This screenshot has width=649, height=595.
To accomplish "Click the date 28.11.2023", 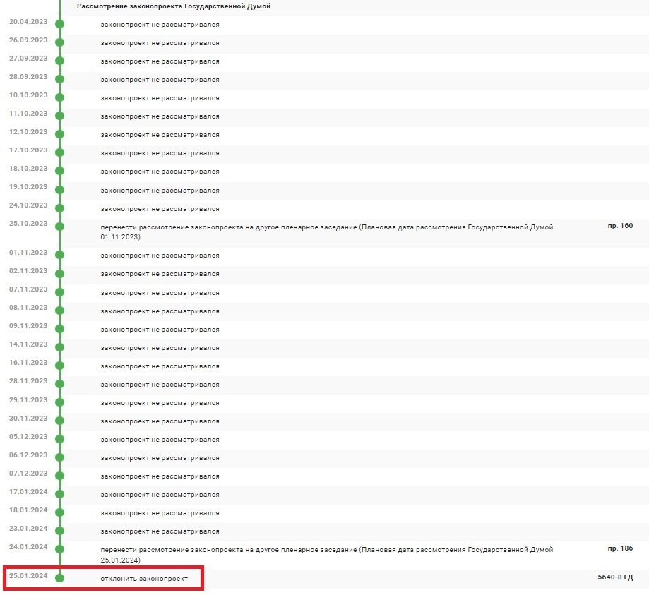I will click(28, 380).
